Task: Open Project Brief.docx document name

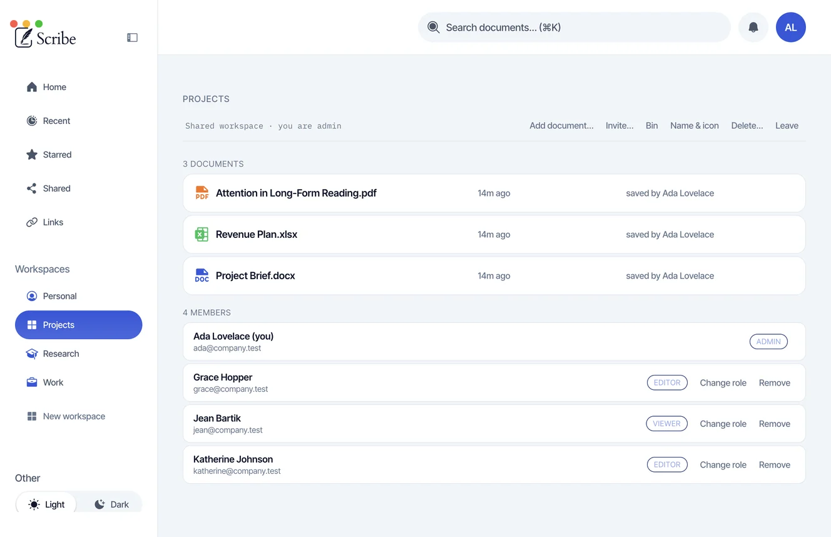Action: point(255,275)
